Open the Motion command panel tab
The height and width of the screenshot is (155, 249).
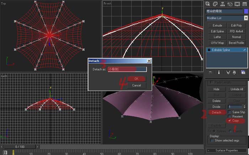point(230,4)
